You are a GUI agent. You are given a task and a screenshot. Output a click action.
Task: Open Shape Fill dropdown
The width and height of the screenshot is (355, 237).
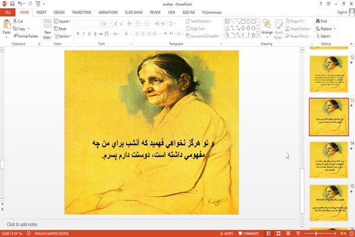click(296, 21)
